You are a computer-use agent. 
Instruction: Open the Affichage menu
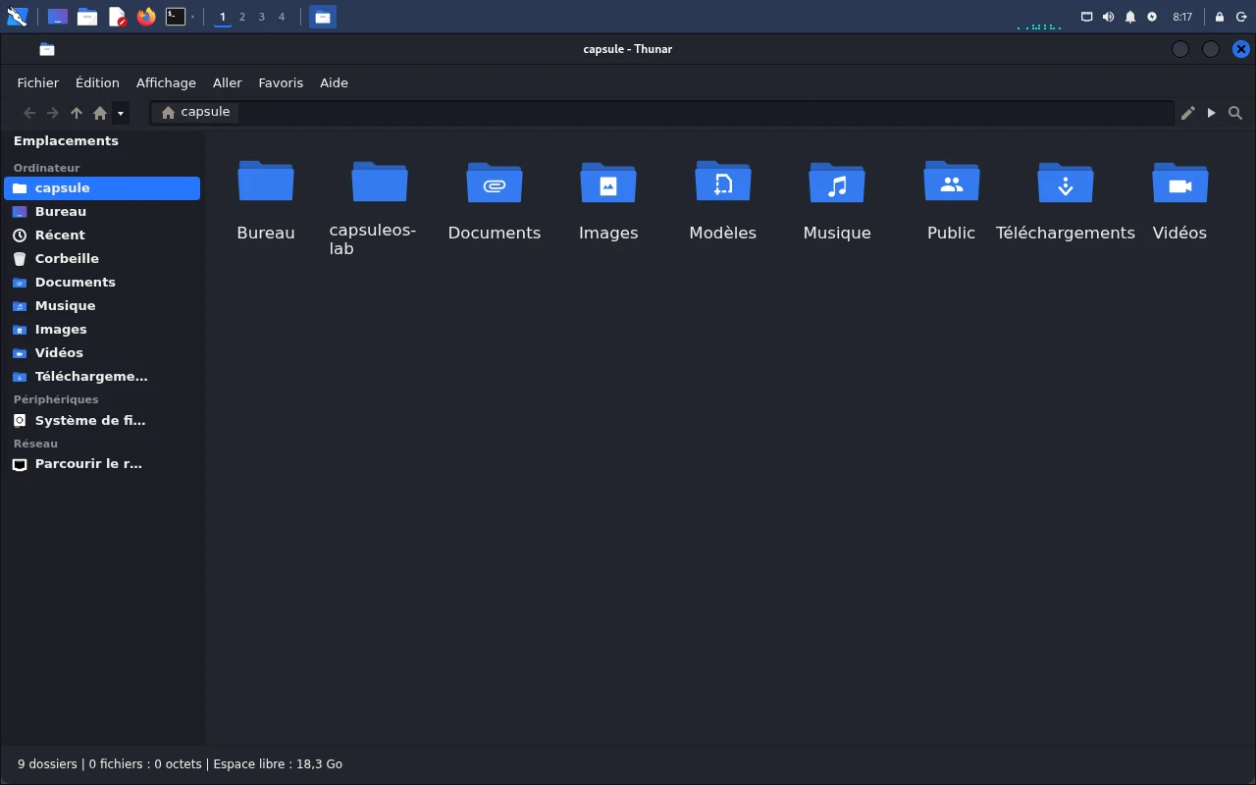pyautogui.click(x=166, y=83)
